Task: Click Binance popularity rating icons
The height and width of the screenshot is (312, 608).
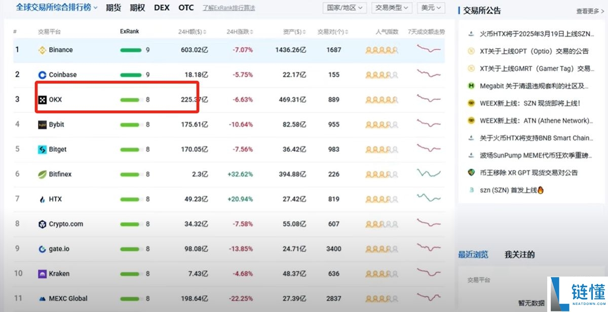Action: click(x=382, y=50)
